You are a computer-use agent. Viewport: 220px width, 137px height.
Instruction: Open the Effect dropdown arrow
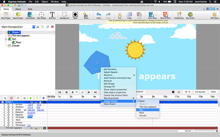pyautogui.click(x=90, y=15)
